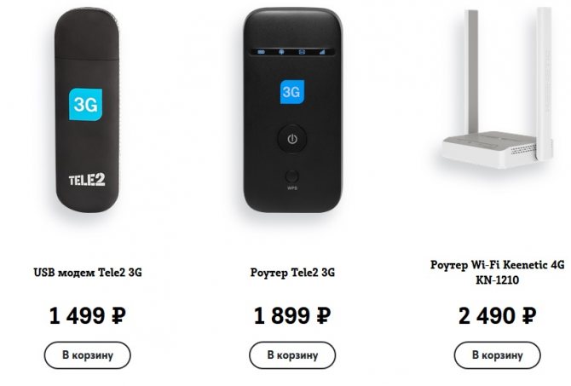
Task: Click the 1 499 ₽ price
Action: click(x=88, y=316)
